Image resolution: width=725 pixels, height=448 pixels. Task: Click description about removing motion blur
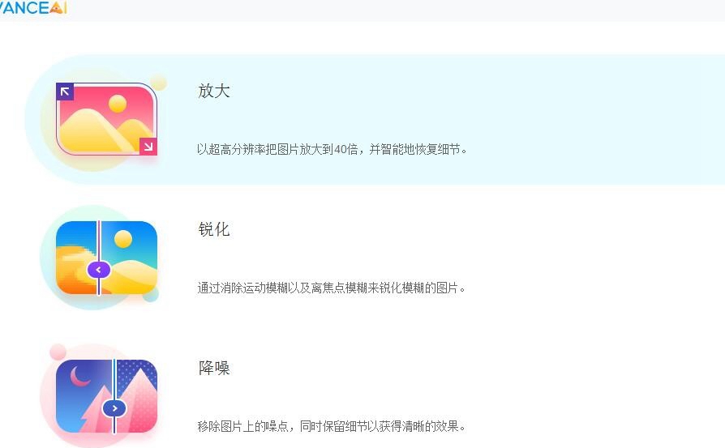[x=332, y=288]
